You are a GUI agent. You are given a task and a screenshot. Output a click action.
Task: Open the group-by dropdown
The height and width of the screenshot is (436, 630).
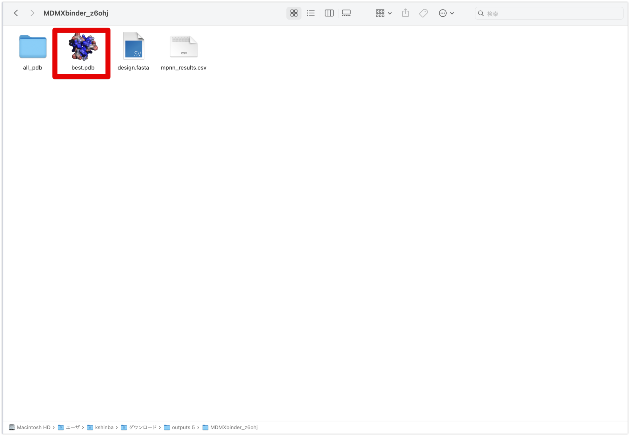(383, 13)
